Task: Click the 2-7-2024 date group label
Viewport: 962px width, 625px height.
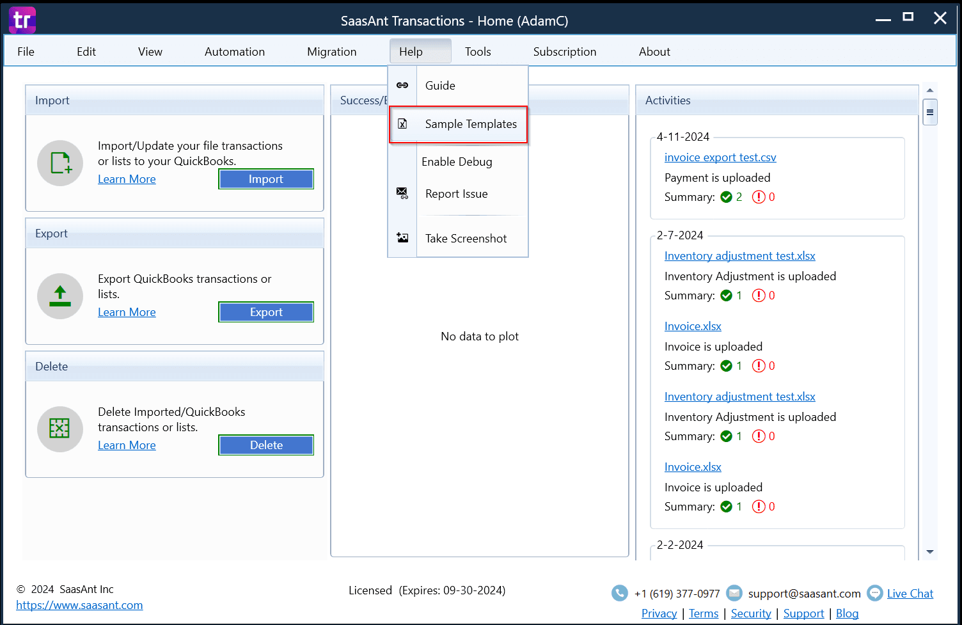Action: [x=680, y=235]
